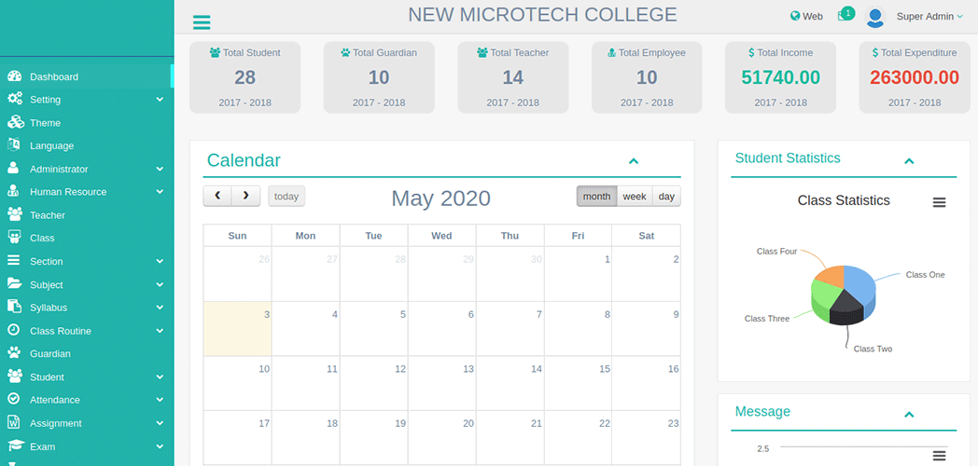Click the Theme palette icon in sidebar

pyautogui.click(x=15, y=122)
